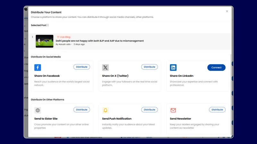Click the LinkedIn logo icon
Screen dimensions: 257x144
(x=173, y=68)
